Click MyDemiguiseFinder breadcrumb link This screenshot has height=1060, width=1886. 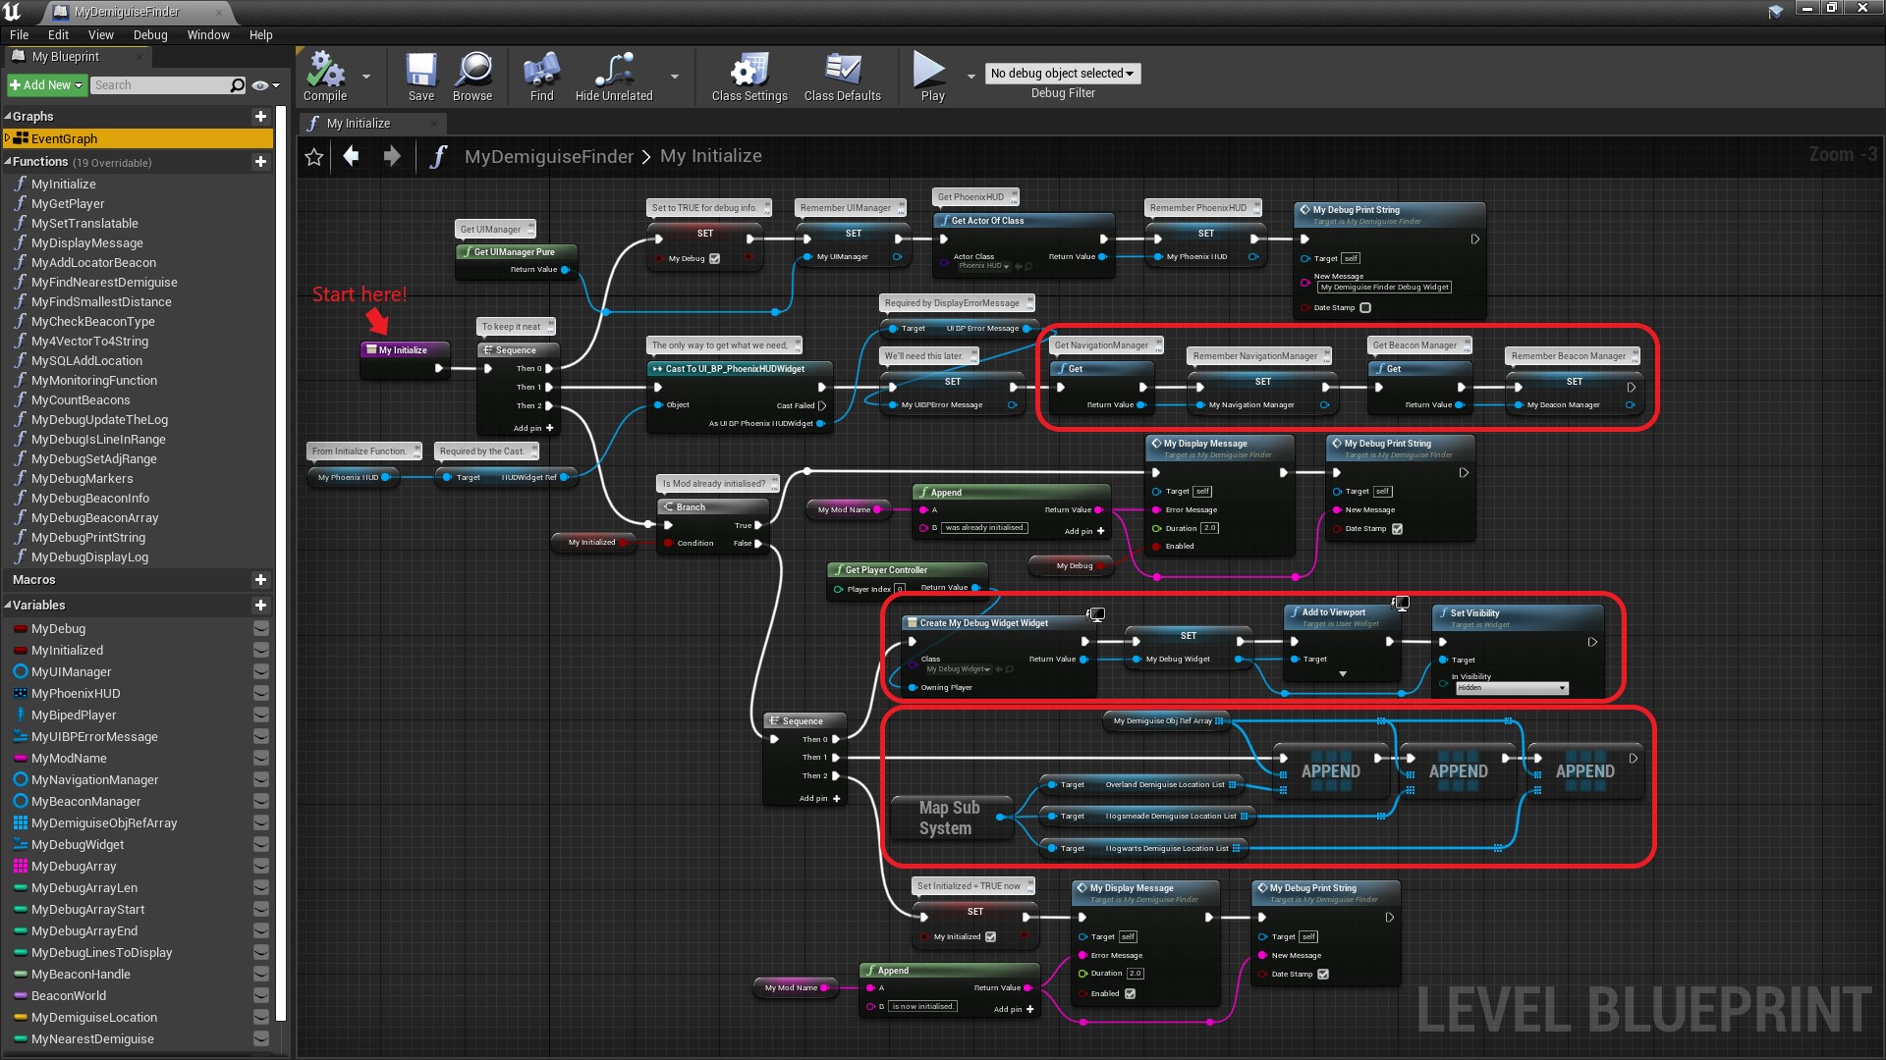coord(548,156)
